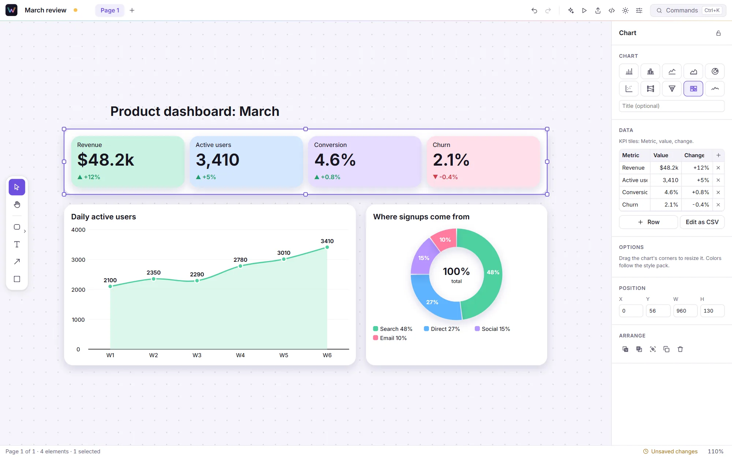Duplicate the selected chart
732x457 pixels.
pos(666,350)
